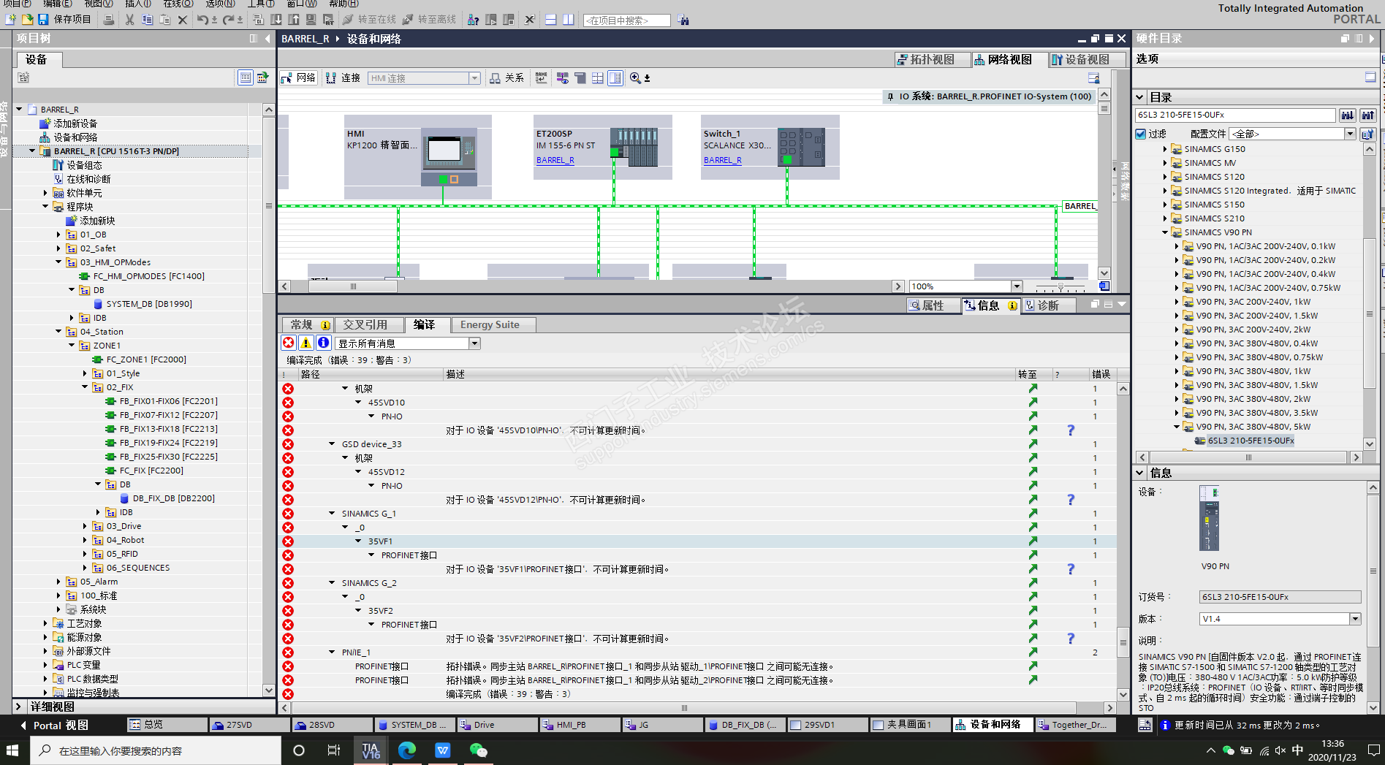
Task: Click the save project (保存项目) toolbar icon
Action: pos(43,20)
